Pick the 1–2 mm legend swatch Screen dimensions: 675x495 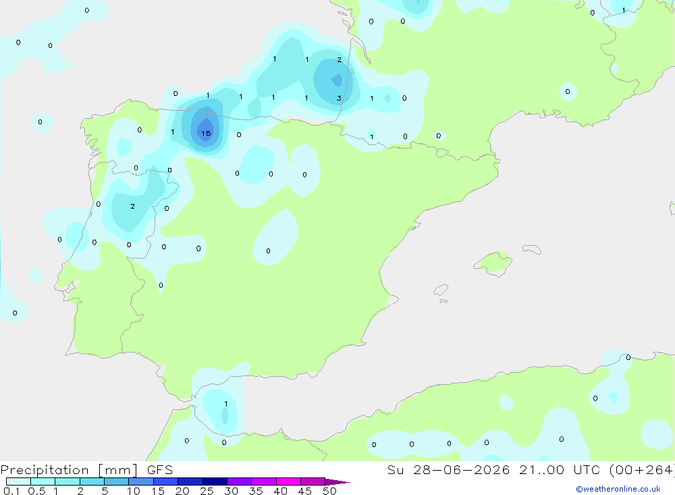pyautogui.click(x=67, y=481)
